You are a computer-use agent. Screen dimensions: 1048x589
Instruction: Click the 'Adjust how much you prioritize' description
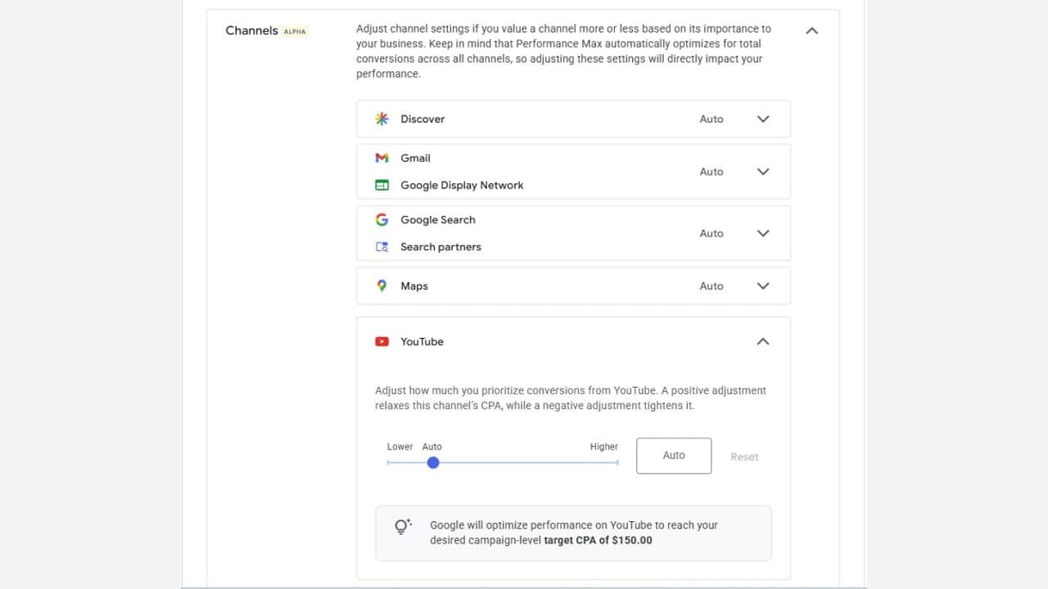tap(571, 398)
